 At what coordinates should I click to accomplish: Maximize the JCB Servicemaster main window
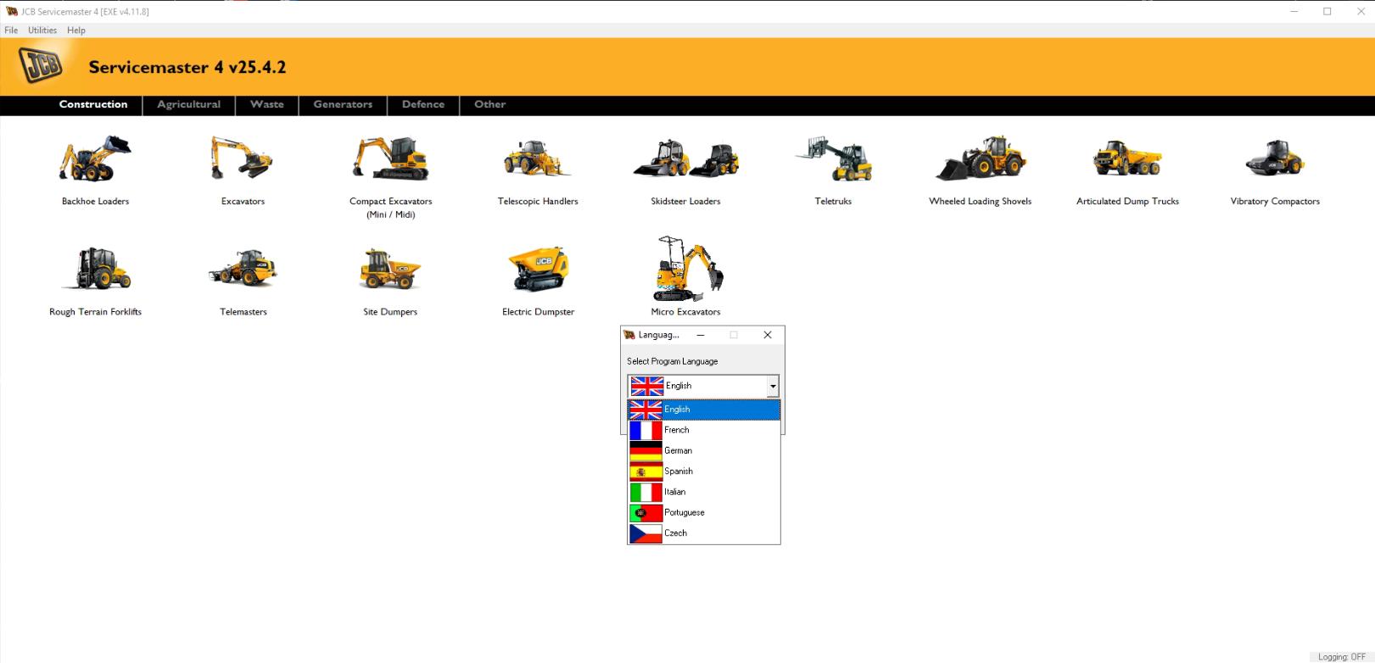pos(1327,11)
